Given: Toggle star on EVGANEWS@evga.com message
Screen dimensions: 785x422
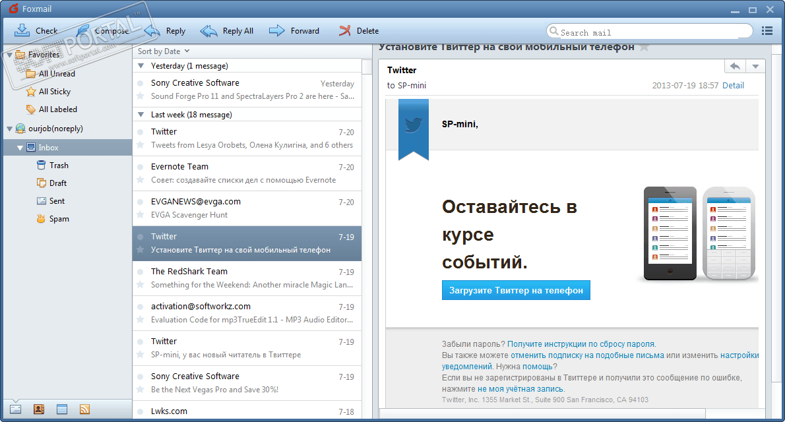Looking at the screenshot, I should tap(141, 215).
